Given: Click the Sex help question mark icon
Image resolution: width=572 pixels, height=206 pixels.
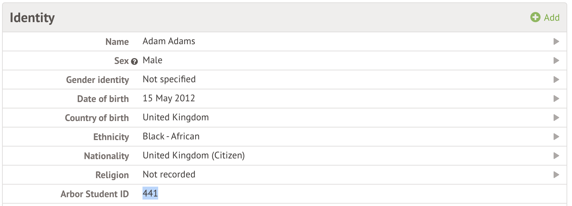Looking at the screenshot, I should pos(134,62).
